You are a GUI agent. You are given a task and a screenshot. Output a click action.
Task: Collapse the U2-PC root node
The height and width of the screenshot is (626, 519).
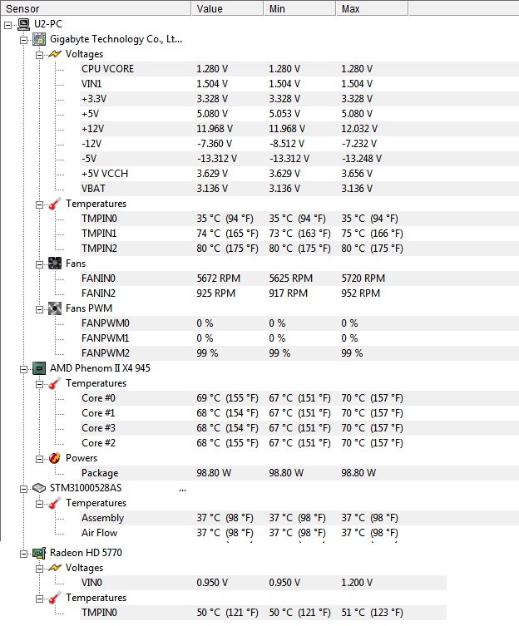point(9,25)
